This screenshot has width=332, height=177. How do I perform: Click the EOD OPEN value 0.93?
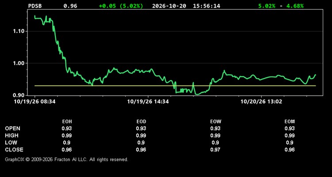[141, 128]
